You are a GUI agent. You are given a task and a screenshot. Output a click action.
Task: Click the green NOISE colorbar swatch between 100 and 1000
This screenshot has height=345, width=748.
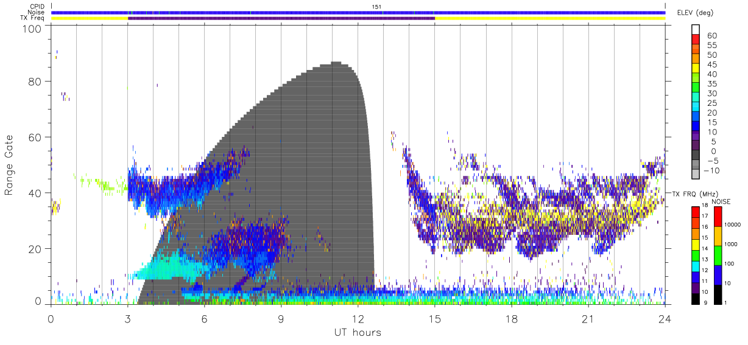[719, 255]
